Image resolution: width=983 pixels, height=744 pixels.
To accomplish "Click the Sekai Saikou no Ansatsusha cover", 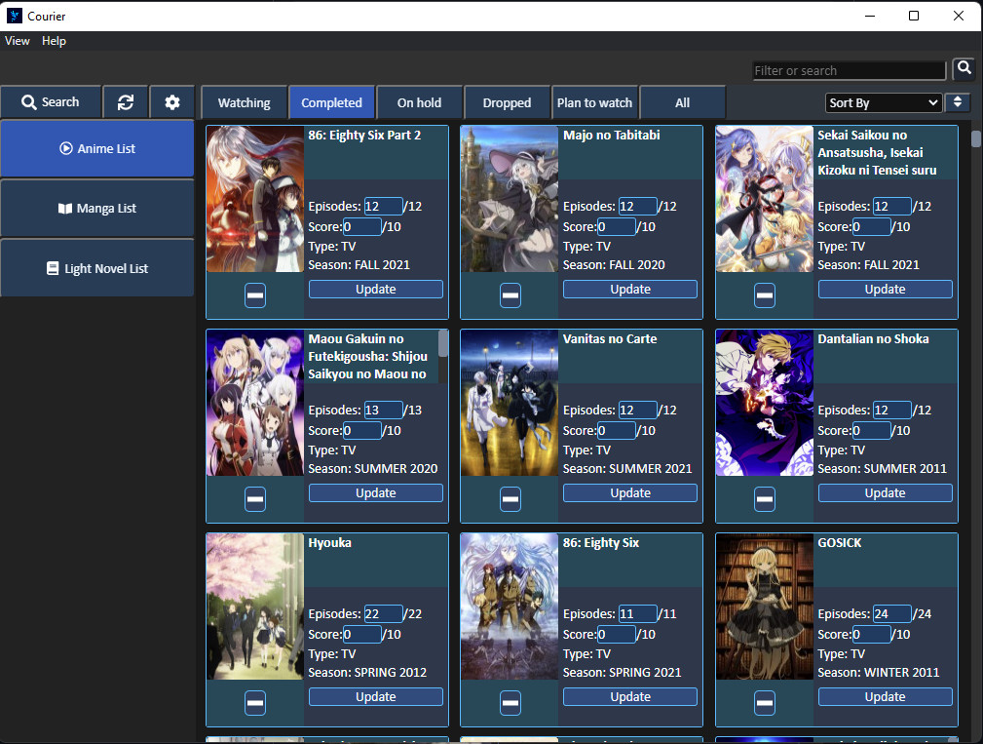I will point(764,199).
